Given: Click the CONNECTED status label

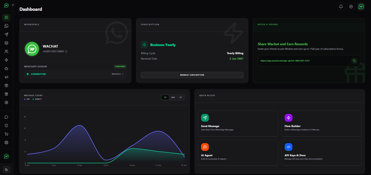Looking at the screenshot, I should point(38,74).
